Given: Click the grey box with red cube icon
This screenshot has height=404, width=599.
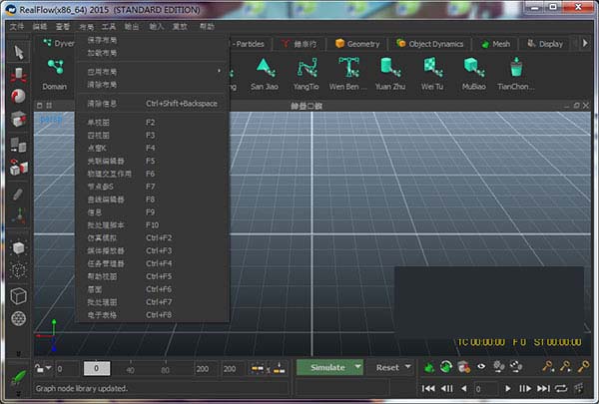Looking at the screenshot, I should (x=18, y=119).
